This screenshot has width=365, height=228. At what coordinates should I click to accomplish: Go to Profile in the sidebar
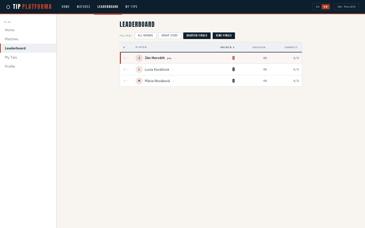point(10,66)
